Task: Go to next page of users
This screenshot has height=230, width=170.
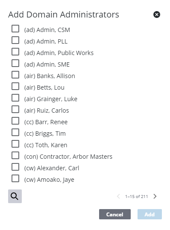Action: (x=155, y=196)
